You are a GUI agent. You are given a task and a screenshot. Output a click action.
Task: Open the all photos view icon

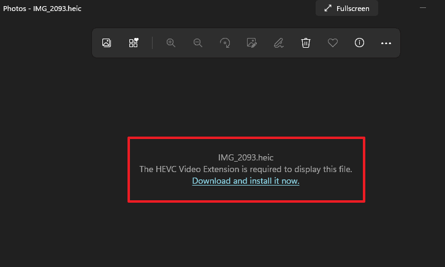[x=107, y=43]
